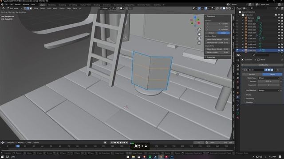Adjust the bevel Amount field
Viewport: 284px width, 159px height.
point(269,81)
